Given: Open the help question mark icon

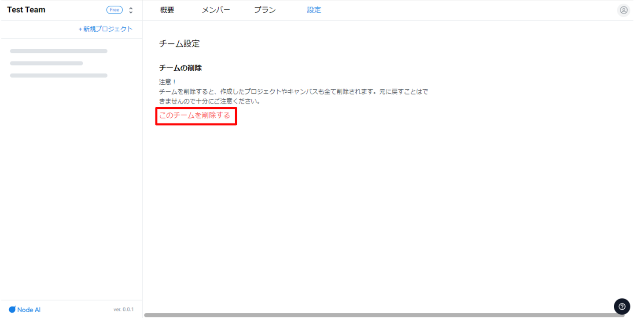Looking at the screenshot, I should tap(622, 307).
